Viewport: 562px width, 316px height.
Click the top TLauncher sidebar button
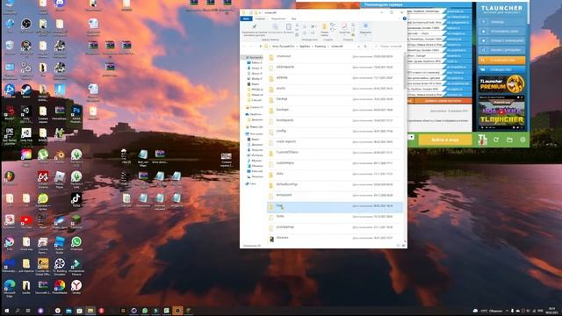pos(501,22)
